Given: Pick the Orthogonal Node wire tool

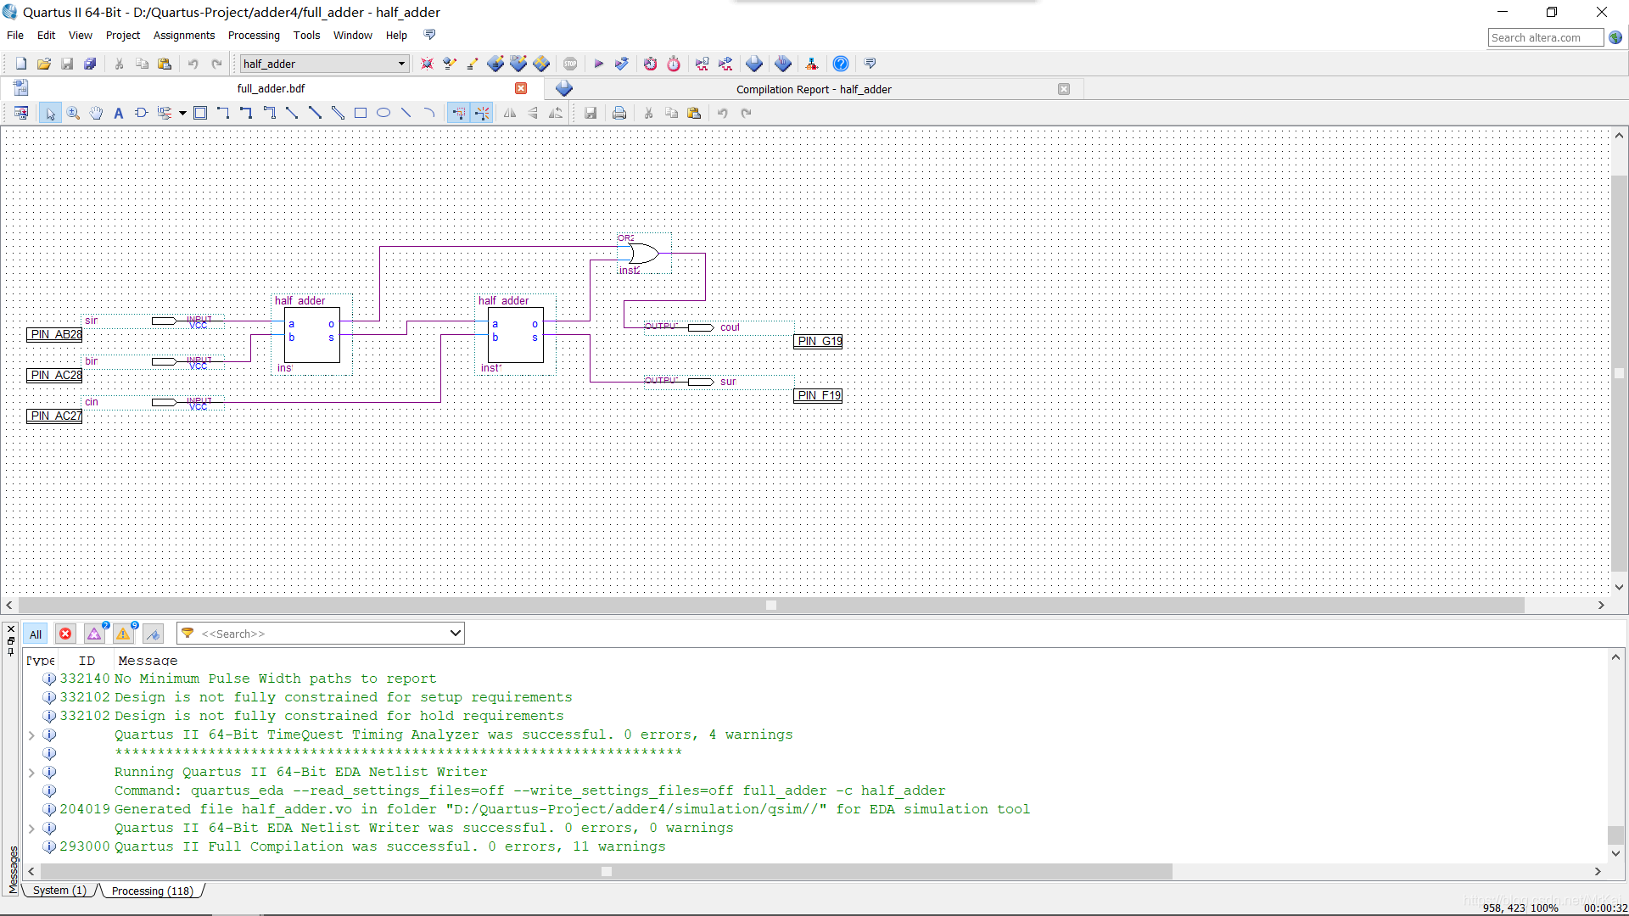Looking at the screenshot, I should pyautogui.click(x=223, y=113).
